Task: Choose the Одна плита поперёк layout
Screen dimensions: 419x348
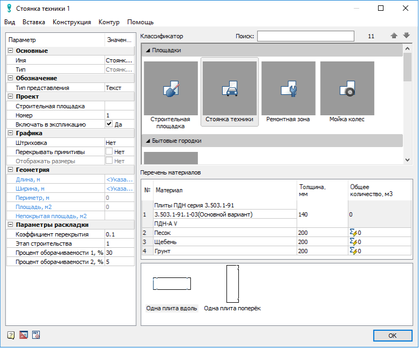Action: click(x=232, y=288)
